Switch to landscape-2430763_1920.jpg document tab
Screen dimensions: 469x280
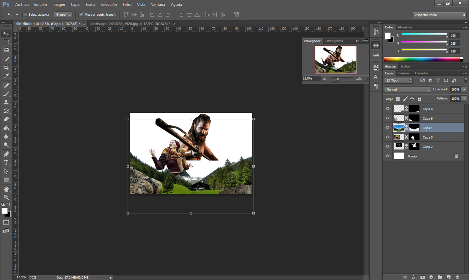pos(130,24)
